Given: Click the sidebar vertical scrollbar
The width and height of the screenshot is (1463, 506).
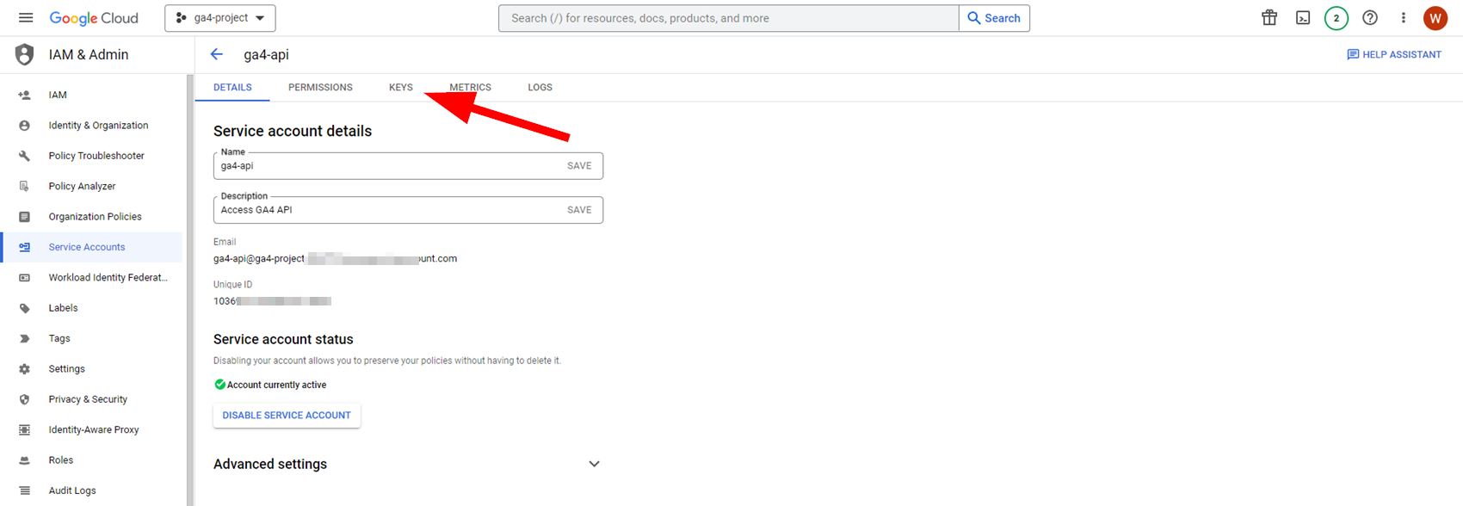Looking at the screenshot, I should pos(190,290).
